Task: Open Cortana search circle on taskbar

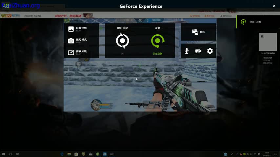Action: (10, 154)
